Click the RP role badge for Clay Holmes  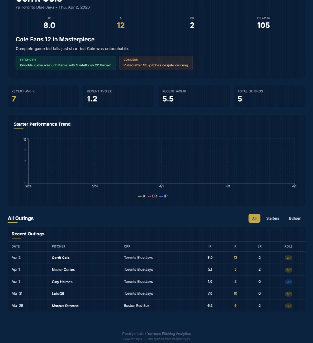pos(288,282)
